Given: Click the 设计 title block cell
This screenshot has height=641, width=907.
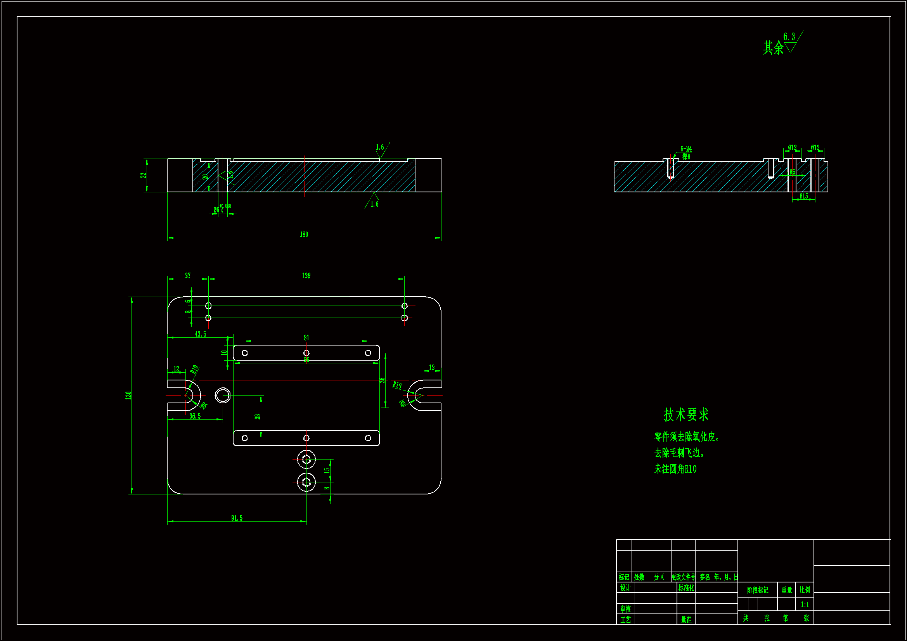Looking at the screenshot, I should coord(625,588).
